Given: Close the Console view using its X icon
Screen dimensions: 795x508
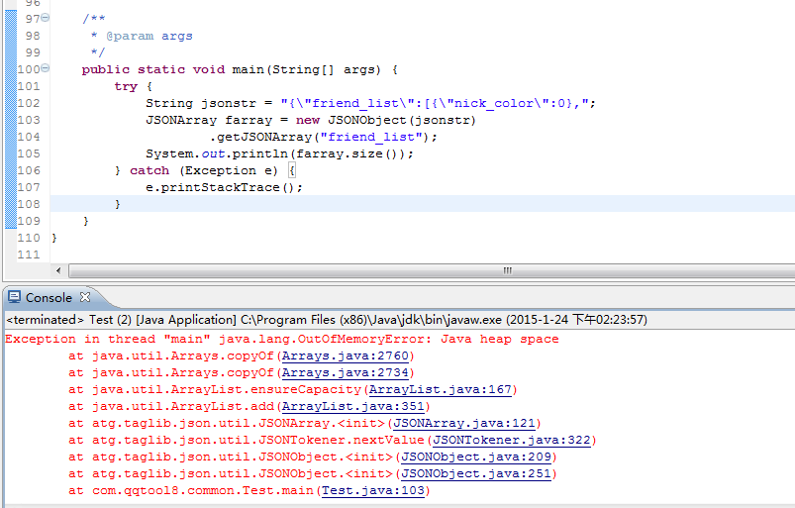Looking at the screenshot, I should point(85,297).
